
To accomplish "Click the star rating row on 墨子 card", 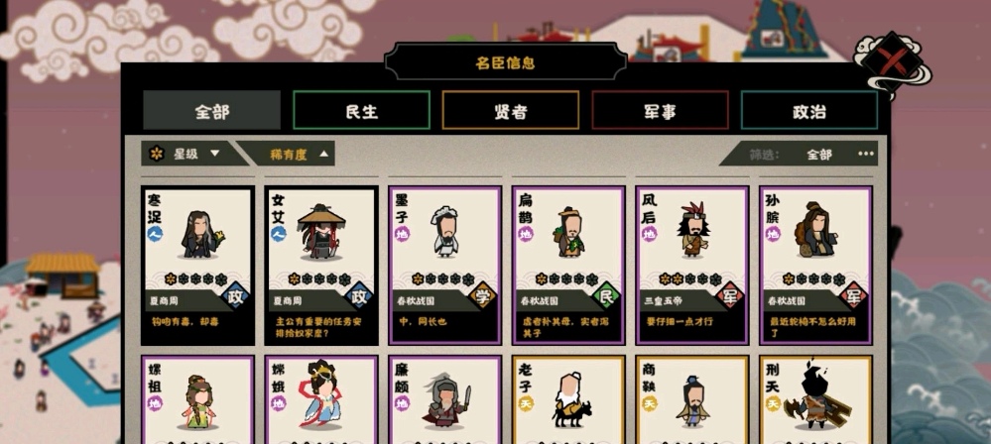I will click(443, 278).
